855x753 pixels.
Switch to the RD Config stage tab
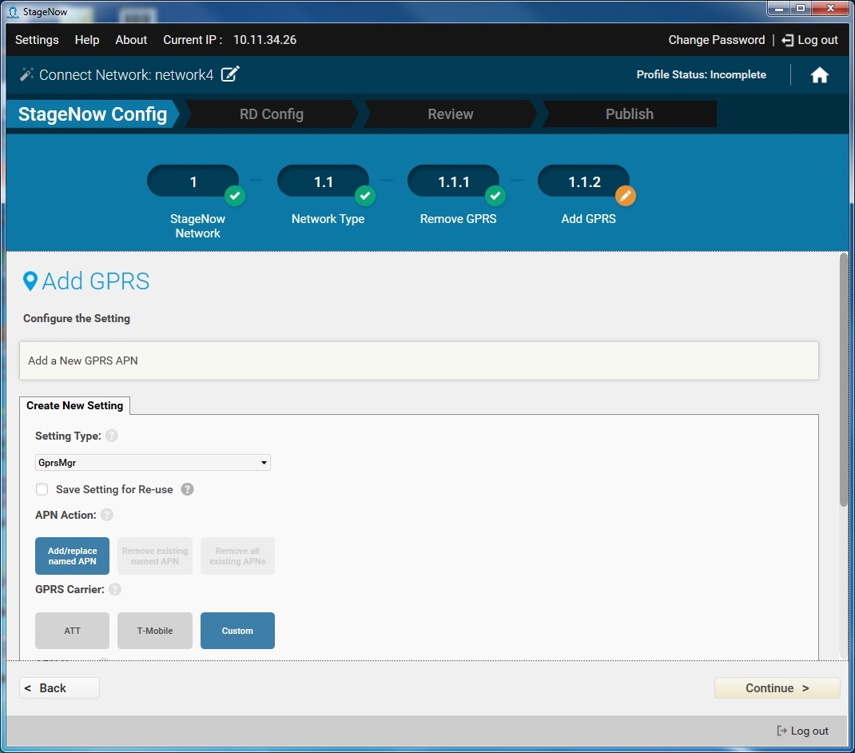click(x=271, y=114)
